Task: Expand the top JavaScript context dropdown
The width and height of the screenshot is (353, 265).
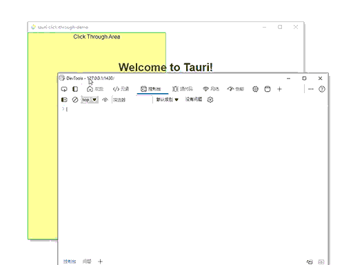Action: [90, 99]
